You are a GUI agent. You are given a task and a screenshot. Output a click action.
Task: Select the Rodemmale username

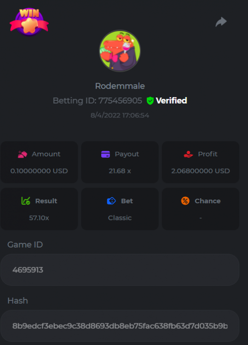(120, 86)
